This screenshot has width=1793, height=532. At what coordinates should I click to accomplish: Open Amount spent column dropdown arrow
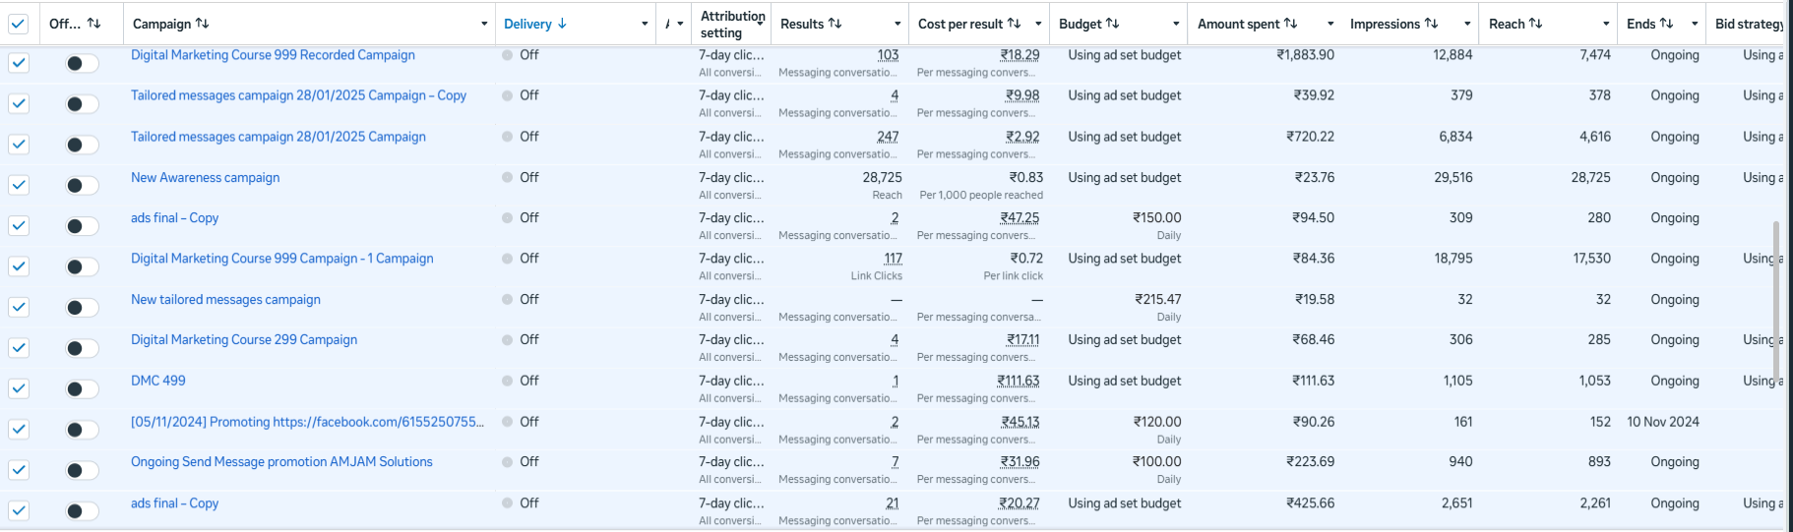coord(1330,24)
